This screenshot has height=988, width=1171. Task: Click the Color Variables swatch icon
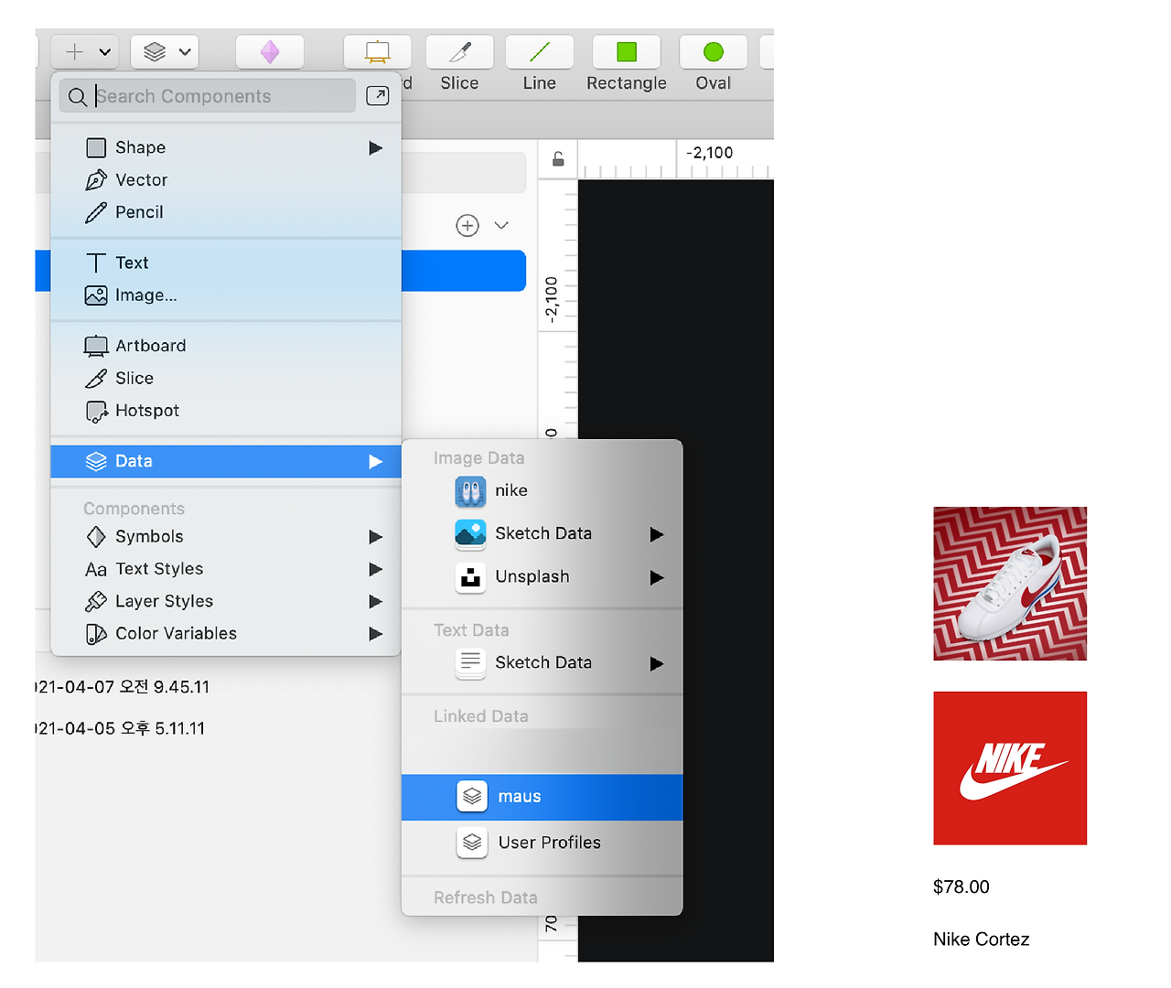click(96, 634)
